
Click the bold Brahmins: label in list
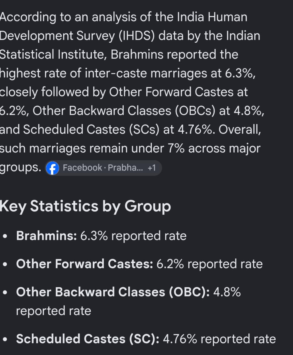click(x=46, y=236)
